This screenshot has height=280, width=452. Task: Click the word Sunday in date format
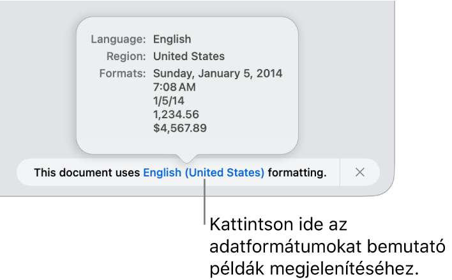point(172,74)
